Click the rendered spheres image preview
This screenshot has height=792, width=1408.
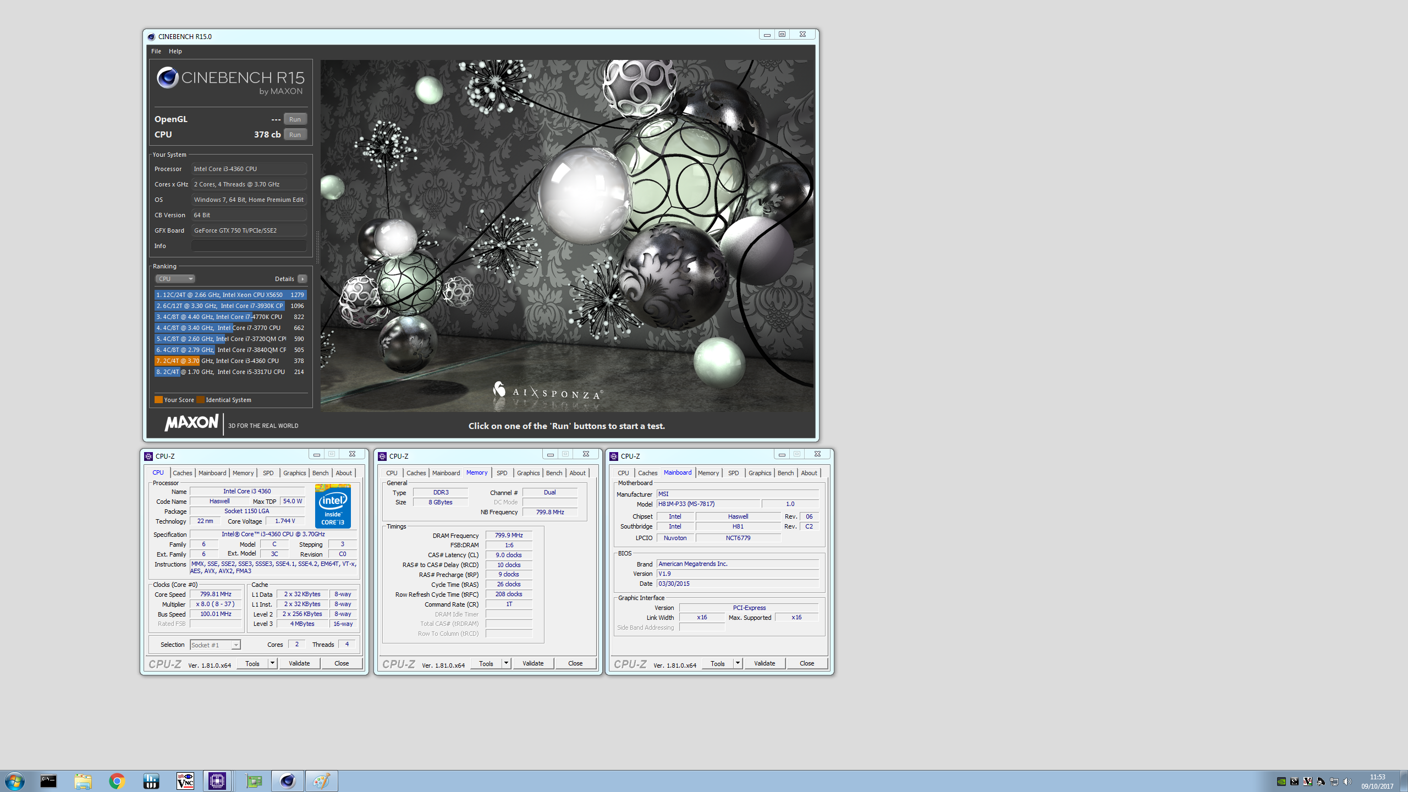(567, 236)
